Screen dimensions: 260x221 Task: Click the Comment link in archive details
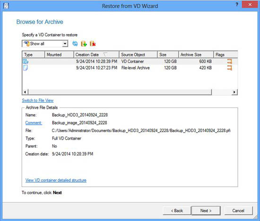pyautogui.click(x=34, y=123)
